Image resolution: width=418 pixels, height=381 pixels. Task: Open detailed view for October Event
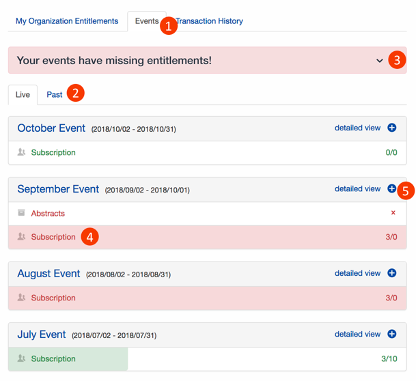point(357,128)
